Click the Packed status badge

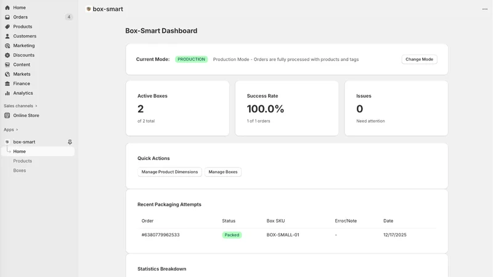[232, 235]
